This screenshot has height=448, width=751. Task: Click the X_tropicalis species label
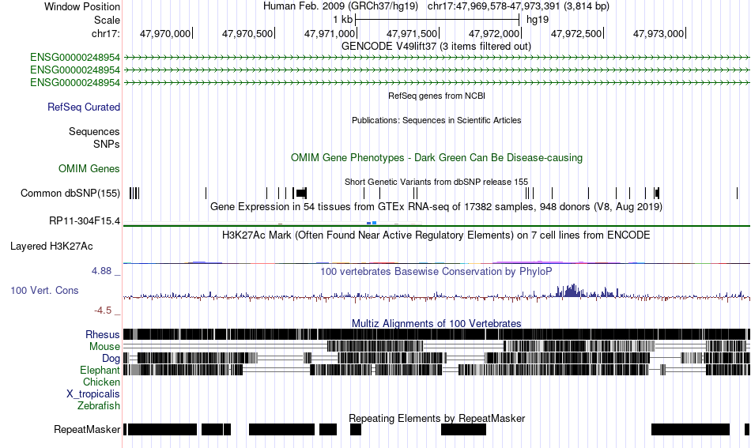click(93, 394)
